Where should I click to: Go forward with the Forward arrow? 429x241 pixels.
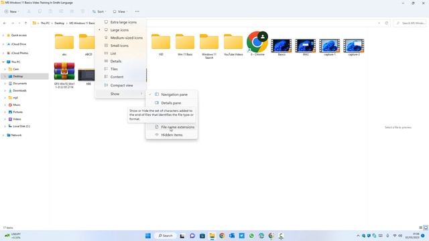(x=12, y=23)
